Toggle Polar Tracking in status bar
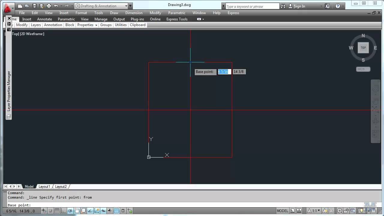 (70, 211)
